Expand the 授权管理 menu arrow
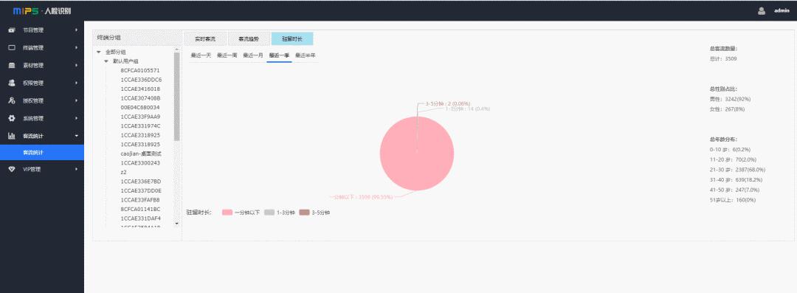 tap(76, 100)
